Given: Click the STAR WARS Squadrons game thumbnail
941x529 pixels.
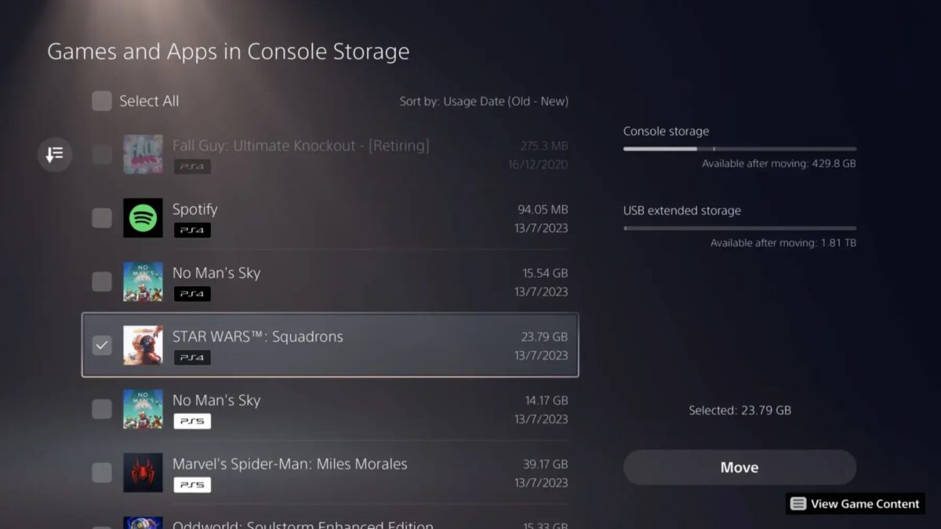Looking at the screenshot, I should (x=143, y=346).
